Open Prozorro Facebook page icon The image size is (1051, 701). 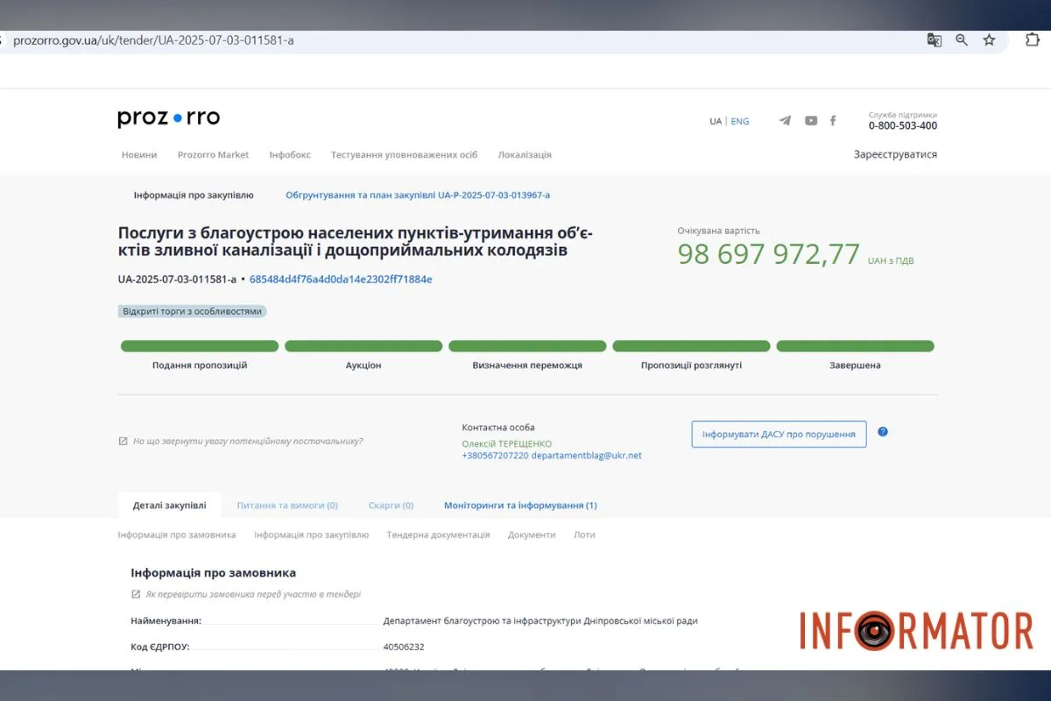[833, 121]
